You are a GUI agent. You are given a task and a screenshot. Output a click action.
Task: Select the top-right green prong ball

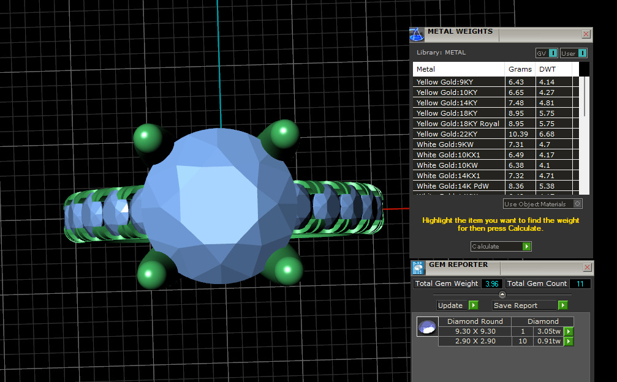284,134
